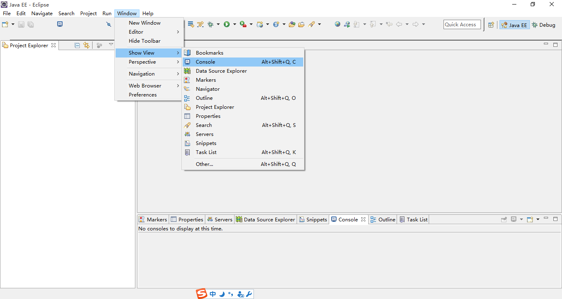Open Preferences from Window menu
The height and width of the screenshot is (299, 562).
(x=149, y=95)
